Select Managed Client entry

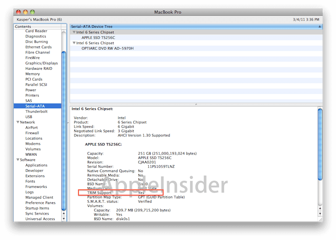tap(39, 197)
